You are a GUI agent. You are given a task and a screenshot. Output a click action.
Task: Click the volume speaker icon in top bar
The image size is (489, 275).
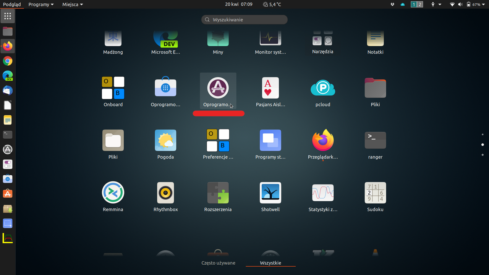click(460, 5)
